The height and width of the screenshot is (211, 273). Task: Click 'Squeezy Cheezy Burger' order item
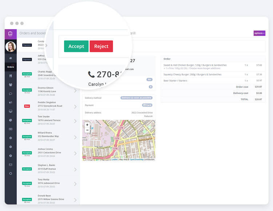[x=193, y=74]
